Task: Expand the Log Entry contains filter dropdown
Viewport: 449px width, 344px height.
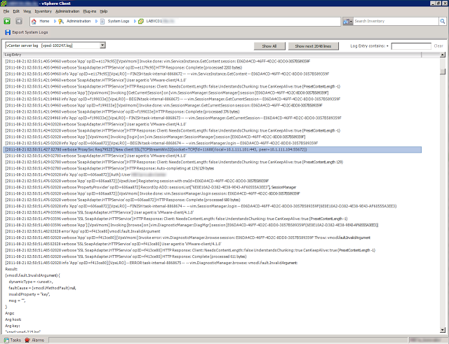Action: [x=388, y=46]
